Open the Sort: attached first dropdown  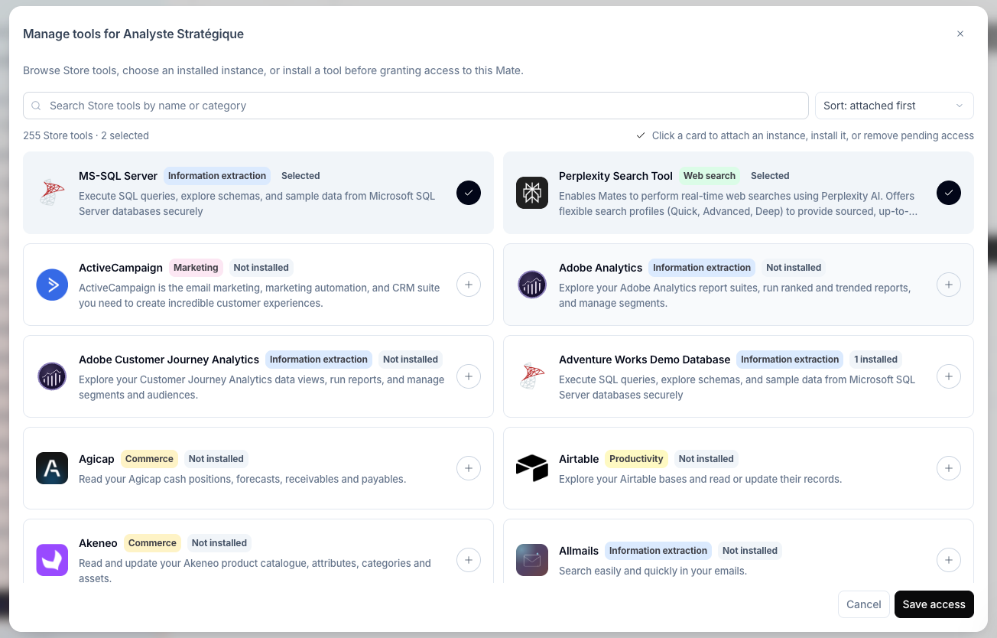pos(895,106)
